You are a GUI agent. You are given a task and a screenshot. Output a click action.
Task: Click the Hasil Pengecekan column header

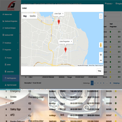(113, 25)
